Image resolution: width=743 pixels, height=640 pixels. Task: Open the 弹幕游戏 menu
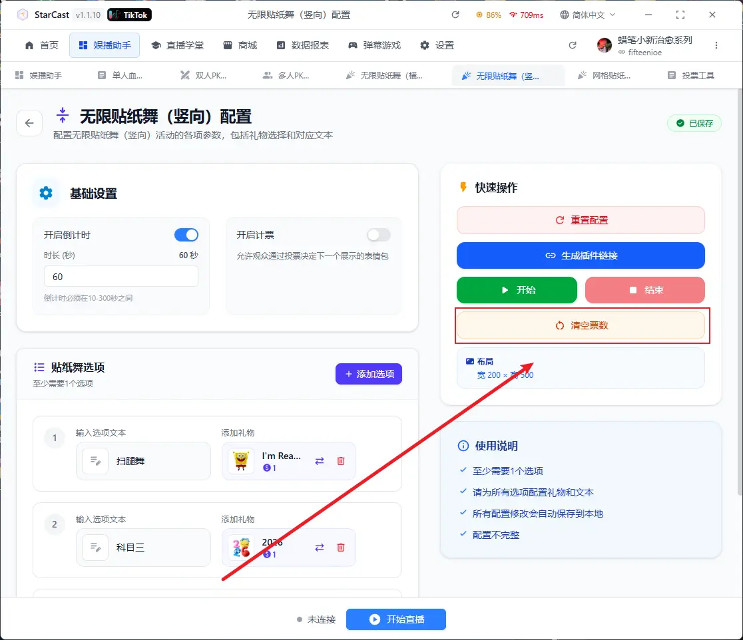pos(374,45)
